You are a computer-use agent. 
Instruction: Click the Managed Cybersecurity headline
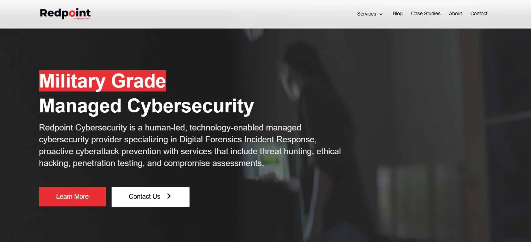146,106
